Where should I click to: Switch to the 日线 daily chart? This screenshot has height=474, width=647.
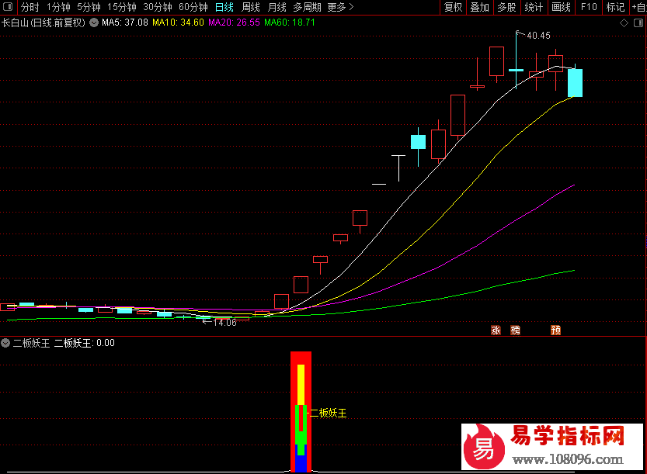tap(224, 7)
